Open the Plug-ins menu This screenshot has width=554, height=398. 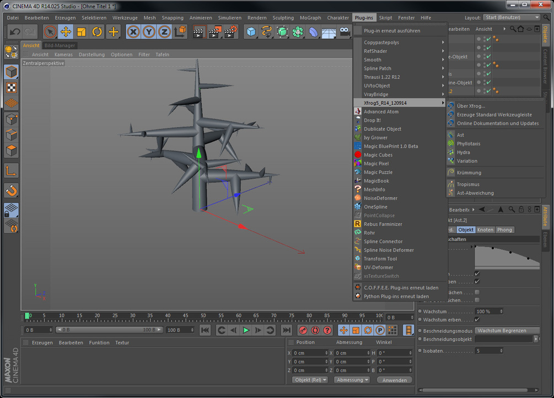[364, 18]
